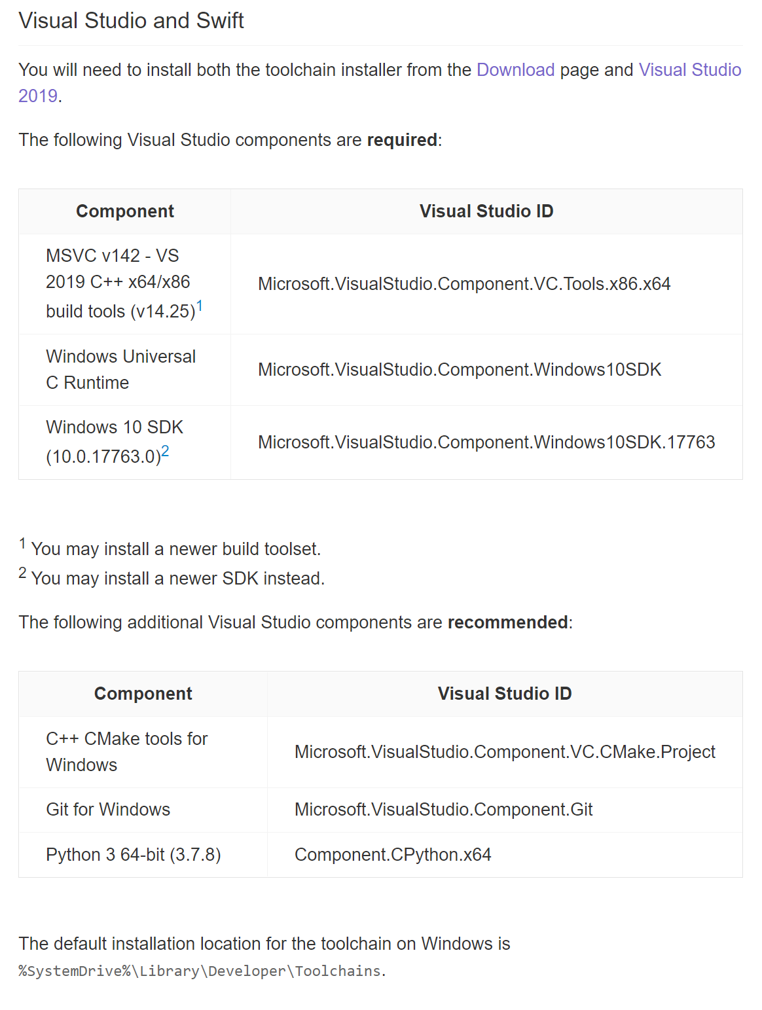Click the Windows10SDK ID in Universal C Runtime row

coord(460,370)
